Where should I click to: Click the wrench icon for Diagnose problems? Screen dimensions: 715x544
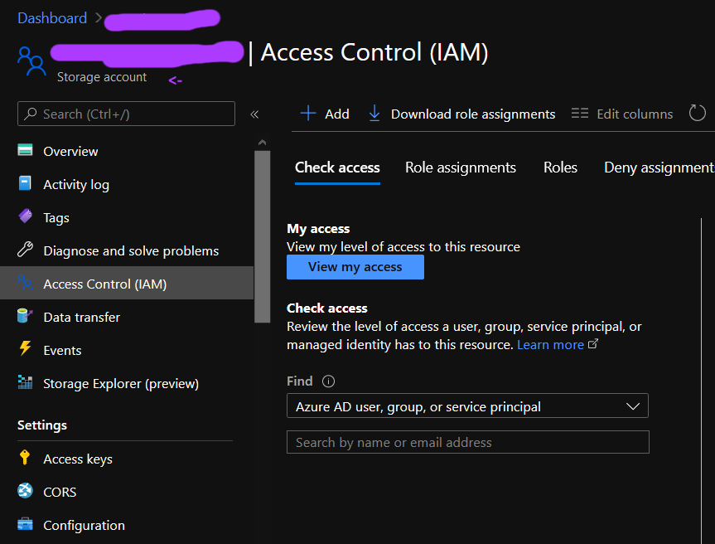(25, 250)
